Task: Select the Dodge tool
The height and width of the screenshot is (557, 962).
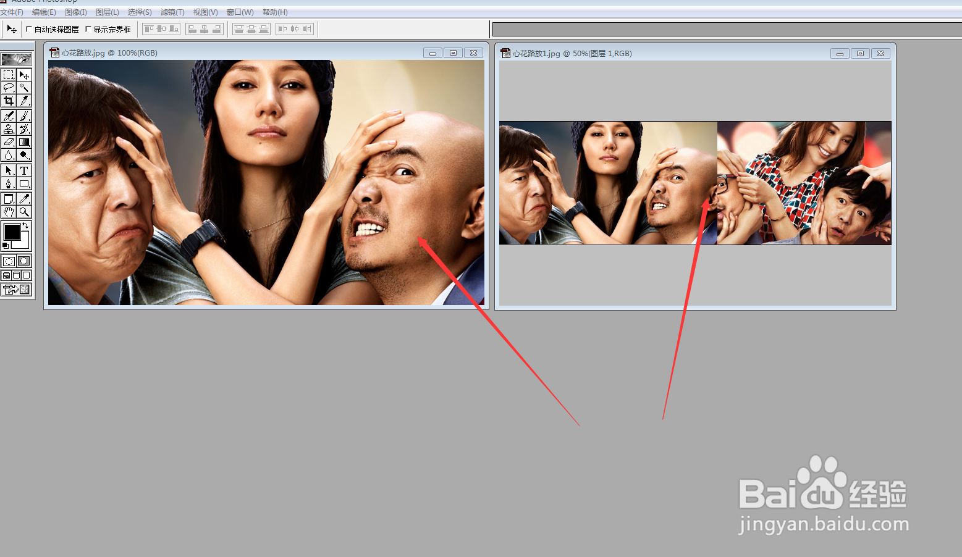Action: (x=24, y=154)
